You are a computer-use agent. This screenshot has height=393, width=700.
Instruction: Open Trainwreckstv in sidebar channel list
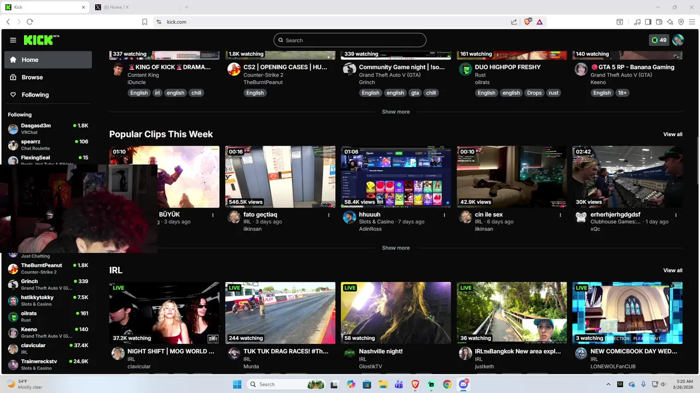coord(48,365)
